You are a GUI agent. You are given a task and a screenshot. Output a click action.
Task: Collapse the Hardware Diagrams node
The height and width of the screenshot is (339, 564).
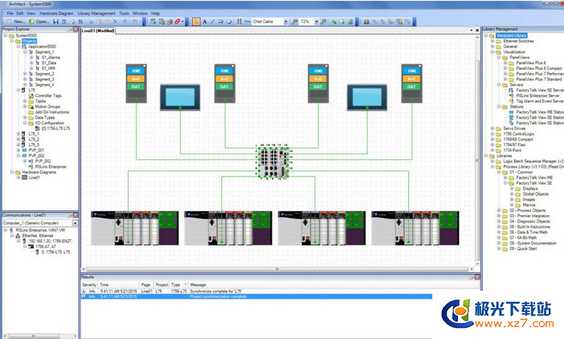12,172
